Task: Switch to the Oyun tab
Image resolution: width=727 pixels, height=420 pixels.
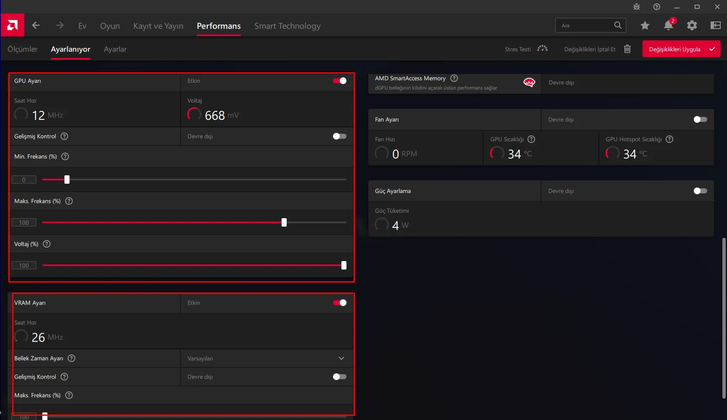Action: (110, 26)
